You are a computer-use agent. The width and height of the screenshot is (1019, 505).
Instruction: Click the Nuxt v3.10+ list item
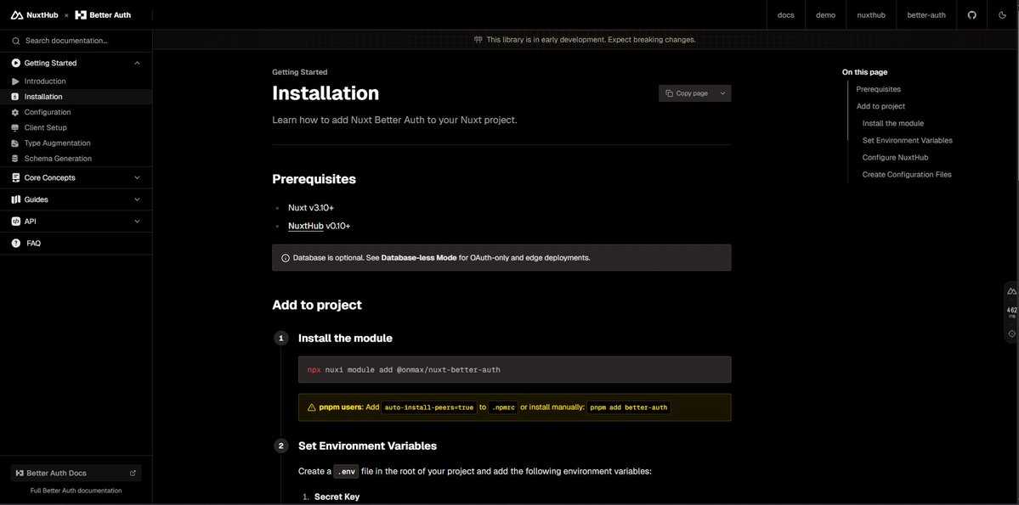point(311,208)
